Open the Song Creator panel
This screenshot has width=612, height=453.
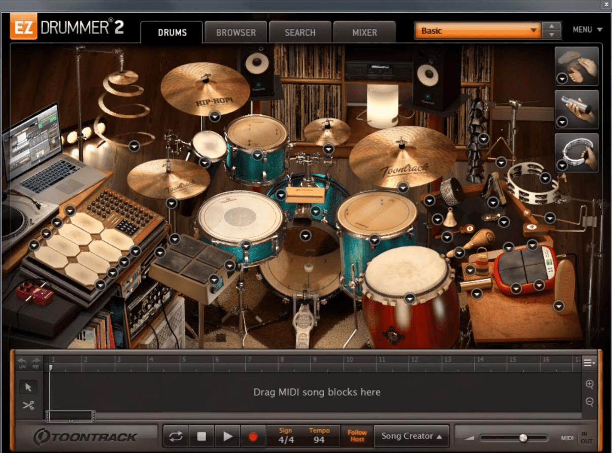click(411, 436)
